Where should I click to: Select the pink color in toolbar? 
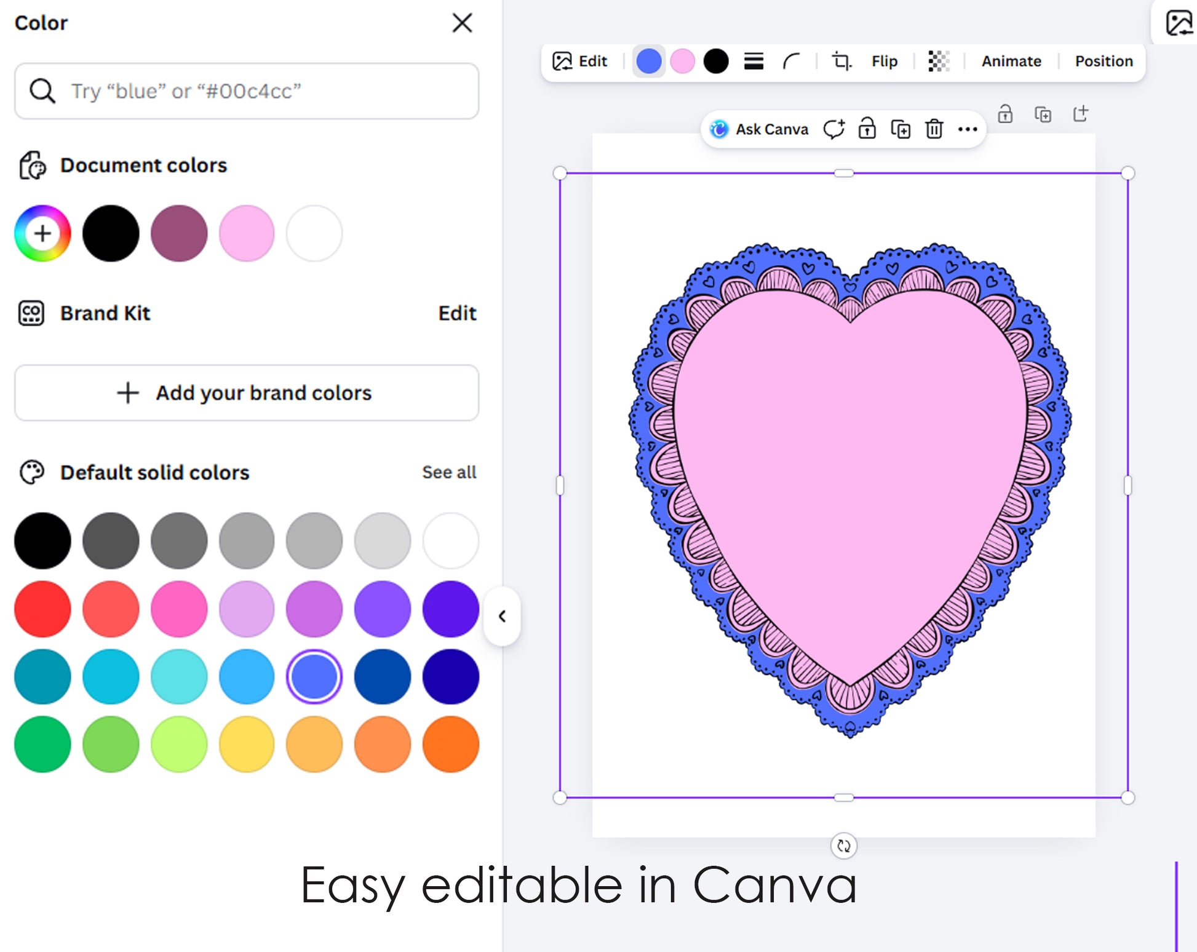tap(682, 62)
